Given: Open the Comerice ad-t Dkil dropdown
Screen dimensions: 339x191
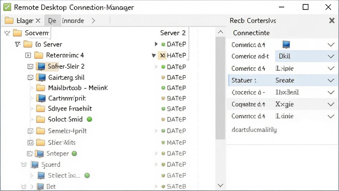Looking at the screenshot, I should (x=331, y=56).
